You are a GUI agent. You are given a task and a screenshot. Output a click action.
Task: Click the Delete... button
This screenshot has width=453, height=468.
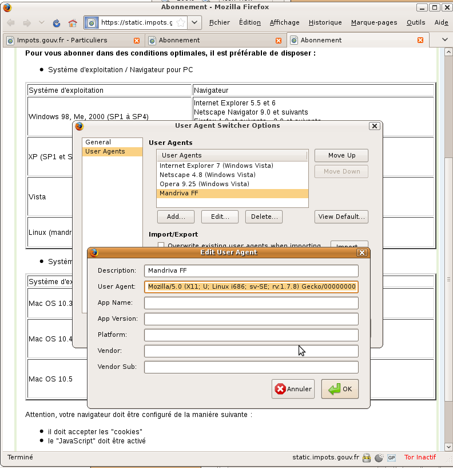264,217
